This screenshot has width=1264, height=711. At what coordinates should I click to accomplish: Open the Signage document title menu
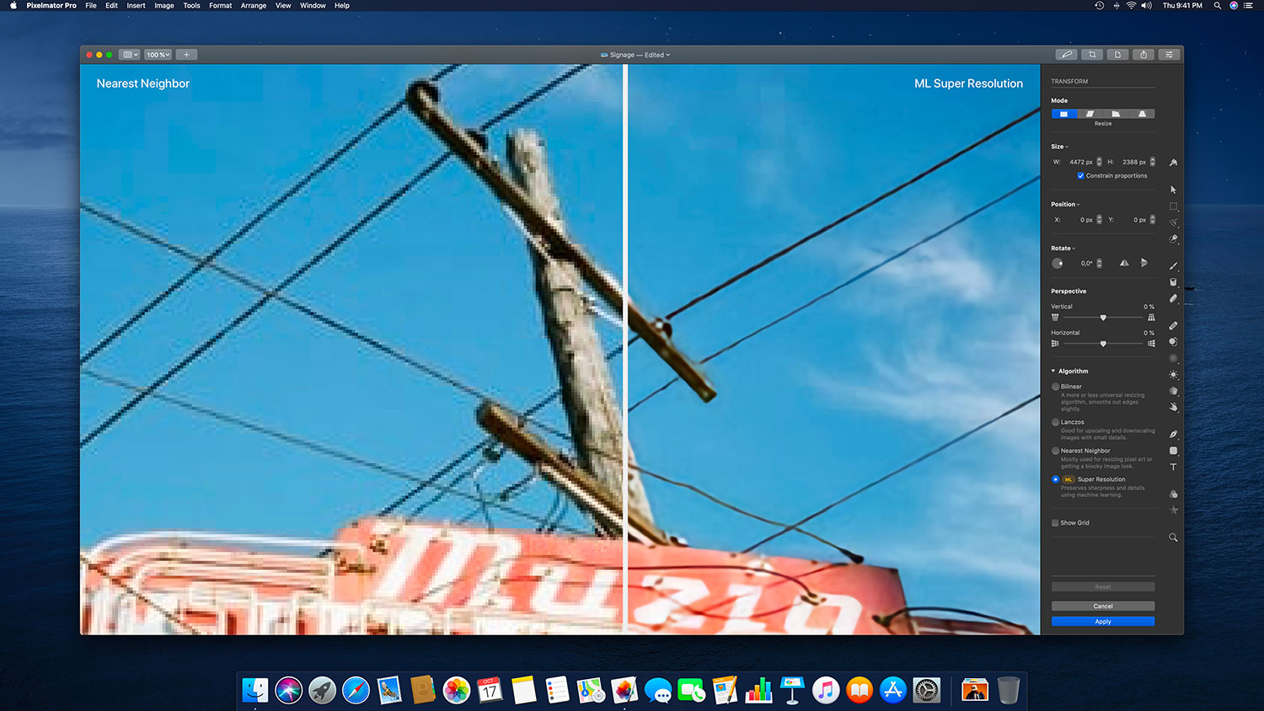(x=635, y=55)
